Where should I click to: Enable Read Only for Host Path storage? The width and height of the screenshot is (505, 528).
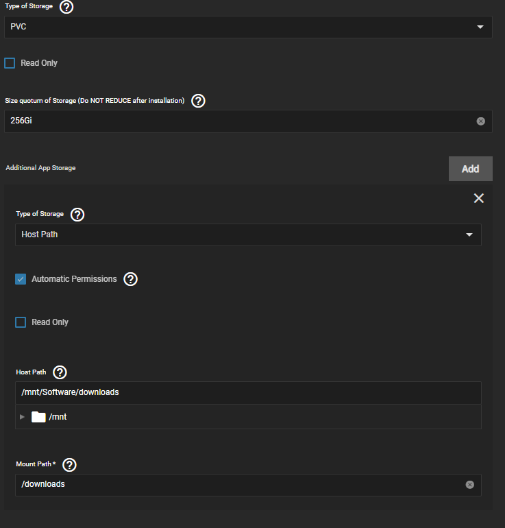tap(21, 322)
